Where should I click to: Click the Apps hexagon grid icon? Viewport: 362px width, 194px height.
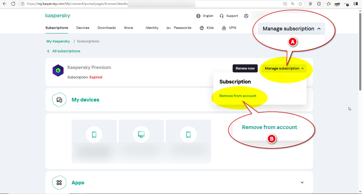coord(59,183)
